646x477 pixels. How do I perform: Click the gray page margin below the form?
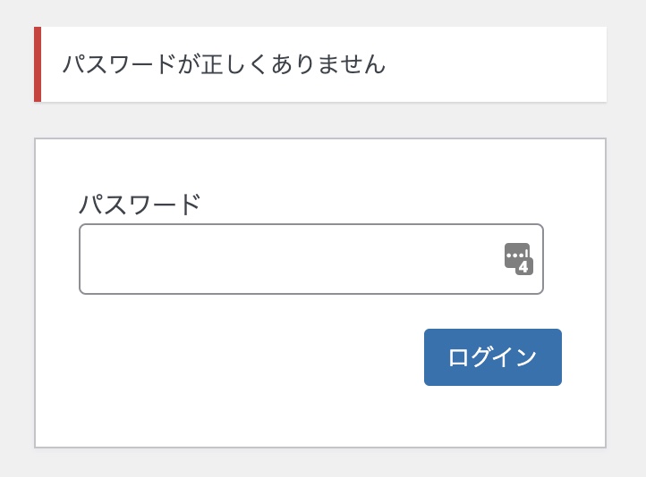click(320, 463)
